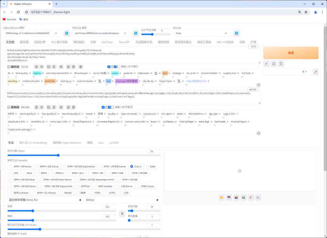Click the globe icon in the positive prompt toolbar

pos(37,67)
